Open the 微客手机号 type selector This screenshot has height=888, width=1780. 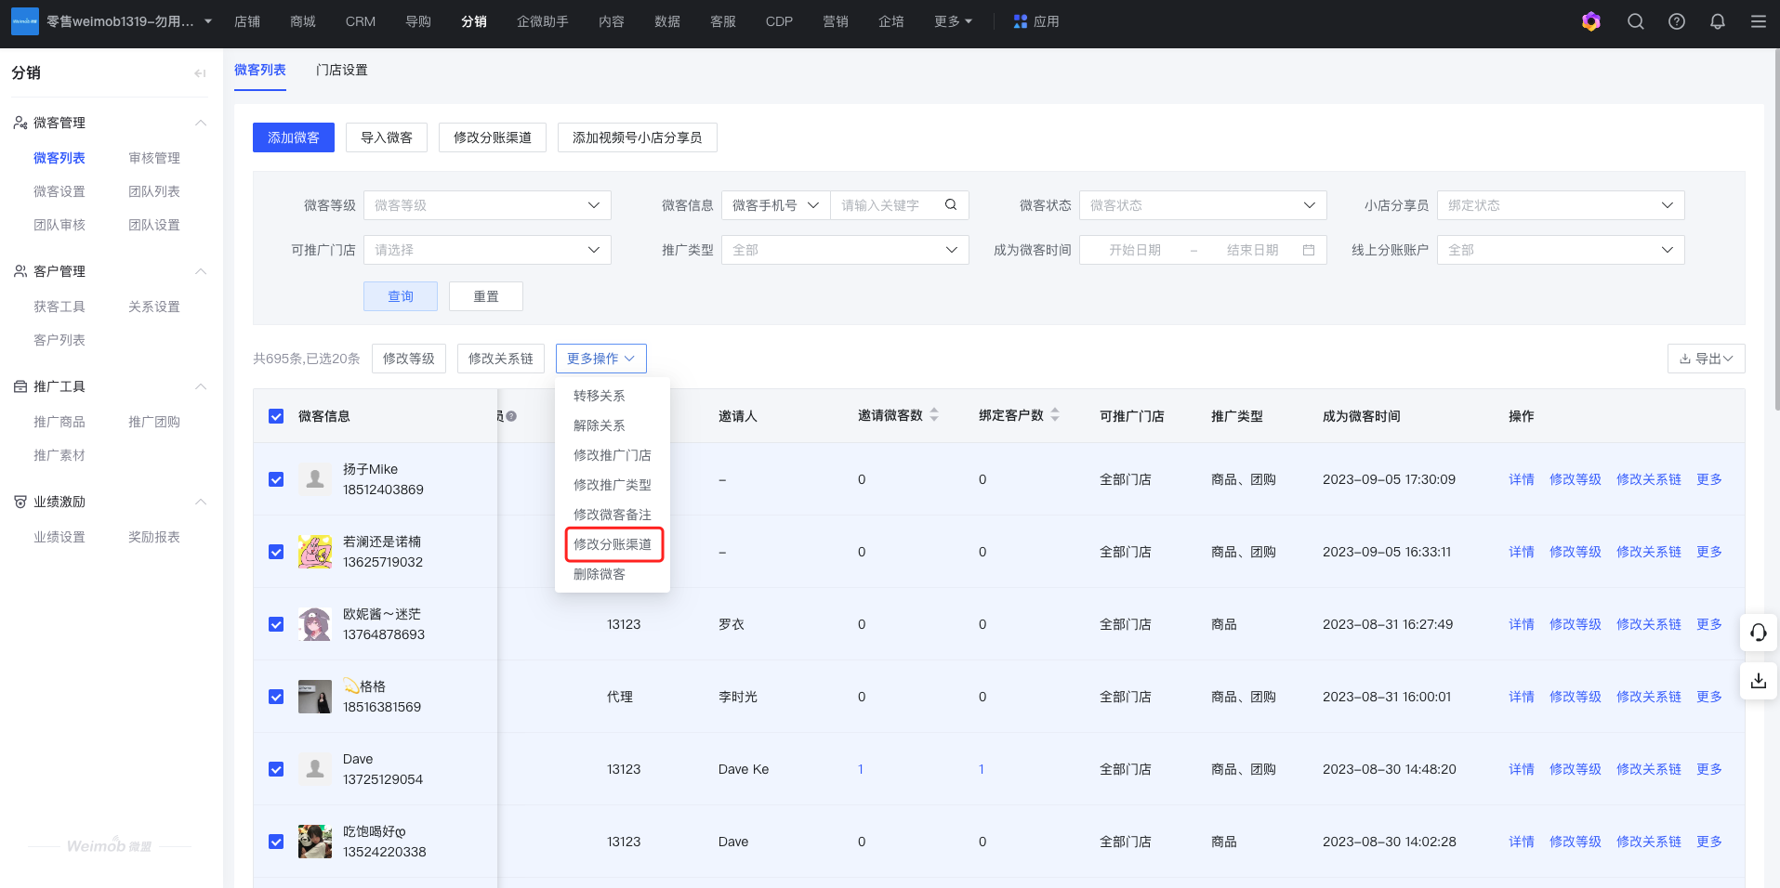(x=775, y=205)
